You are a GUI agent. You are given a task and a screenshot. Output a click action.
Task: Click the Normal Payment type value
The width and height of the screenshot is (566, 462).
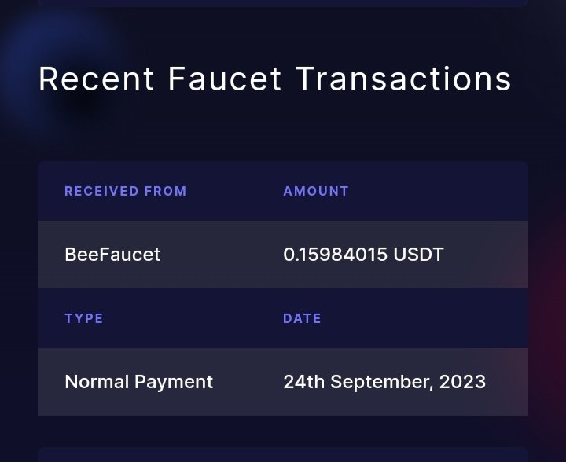[139, 382]
